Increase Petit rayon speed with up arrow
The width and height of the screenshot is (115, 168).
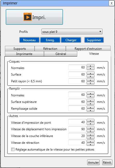[x=91, y=80]
